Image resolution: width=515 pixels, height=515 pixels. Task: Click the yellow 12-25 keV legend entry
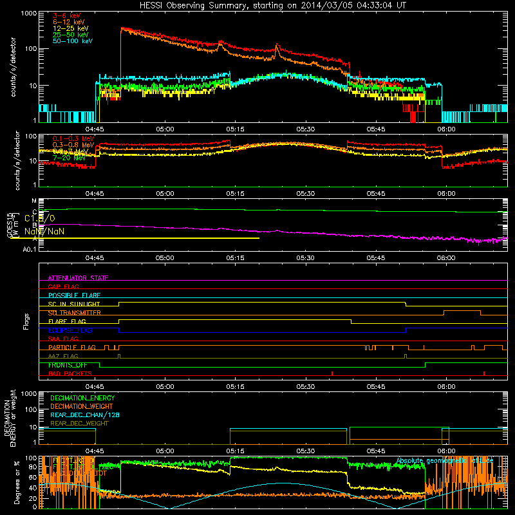(x=71, y=28)
